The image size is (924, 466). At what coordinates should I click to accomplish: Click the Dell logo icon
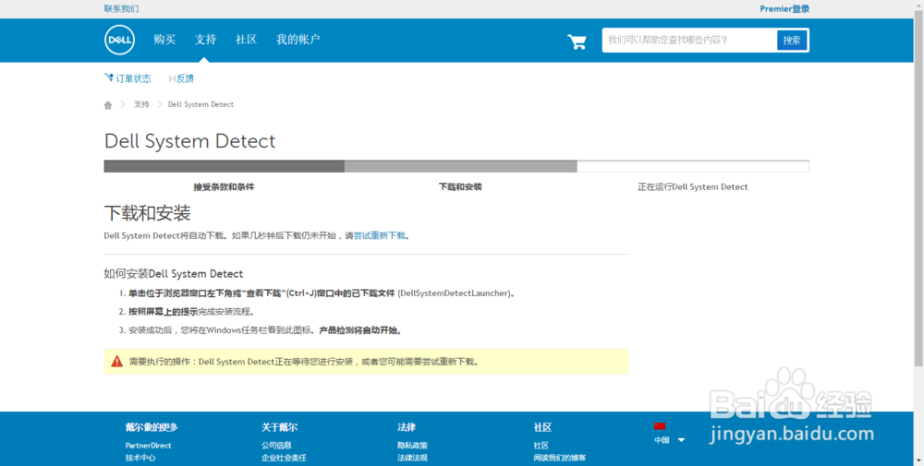click(x=119, y=40)
